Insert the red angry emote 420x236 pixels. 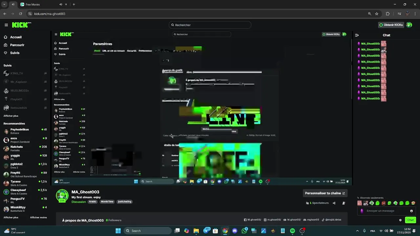(x=384, y=203)
